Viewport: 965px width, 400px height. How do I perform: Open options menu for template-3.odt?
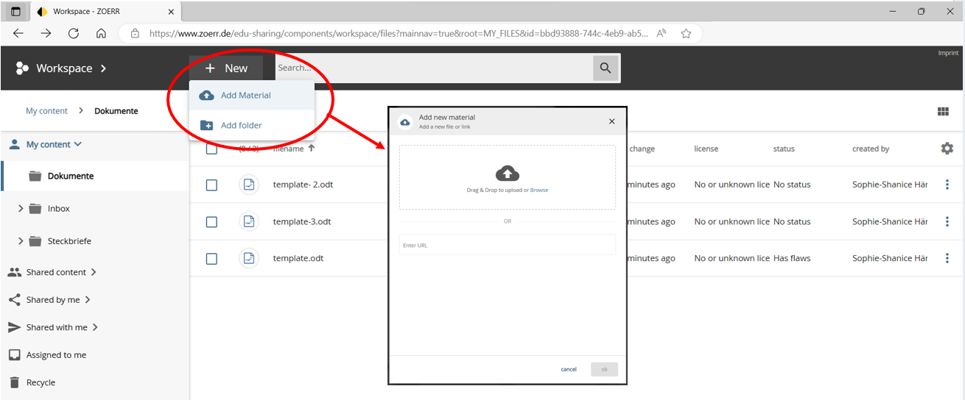(x=947, y=221)
